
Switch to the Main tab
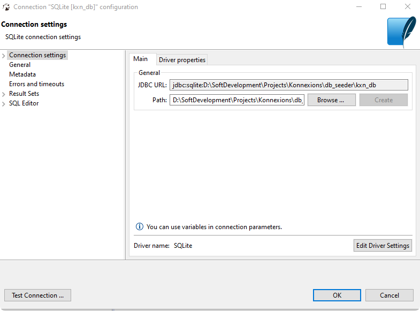(x=140, y=59)
